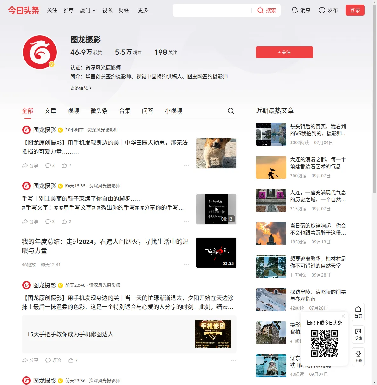The image size is (377, 385).
Task: Open article 当日落的旋律响起 in hot list
Action: point(318,229)
